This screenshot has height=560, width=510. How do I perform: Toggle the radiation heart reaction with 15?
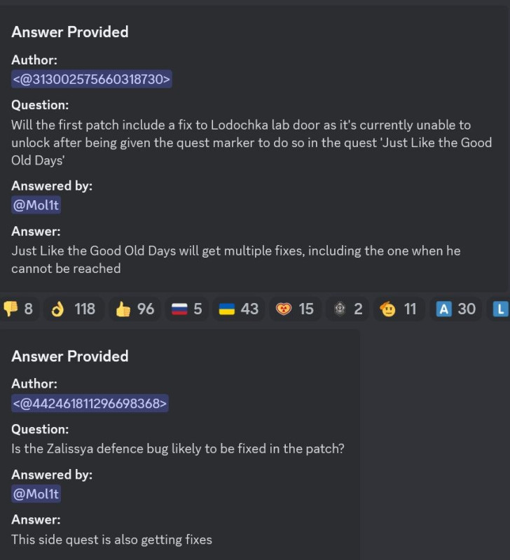[x=295, y=309]
